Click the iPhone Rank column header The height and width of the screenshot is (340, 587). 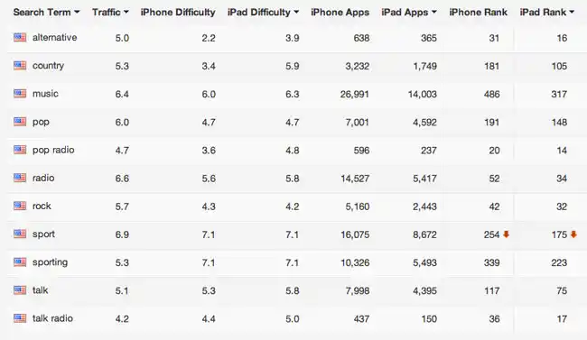[x=478, y=13]
